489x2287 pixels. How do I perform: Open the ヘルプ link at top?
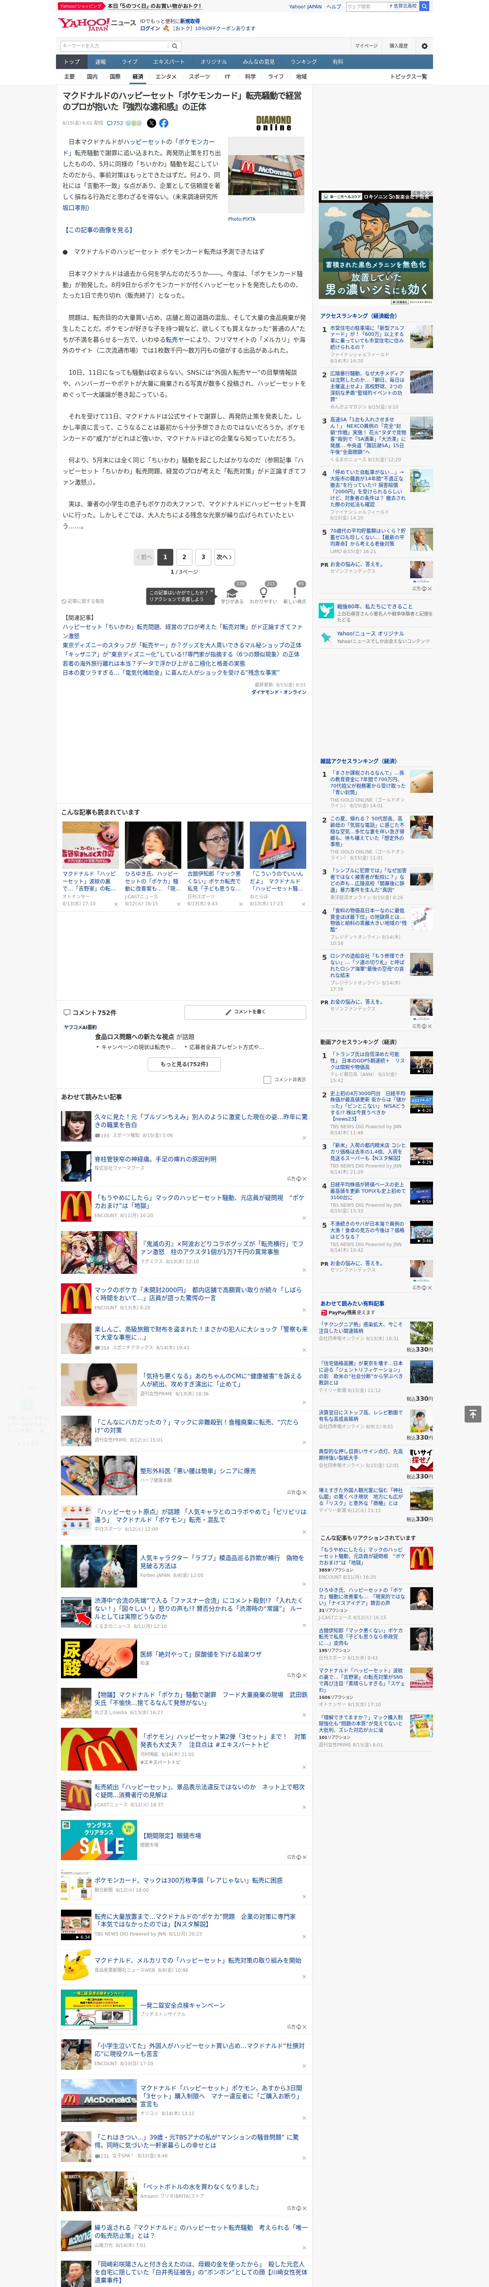[333, 6]
